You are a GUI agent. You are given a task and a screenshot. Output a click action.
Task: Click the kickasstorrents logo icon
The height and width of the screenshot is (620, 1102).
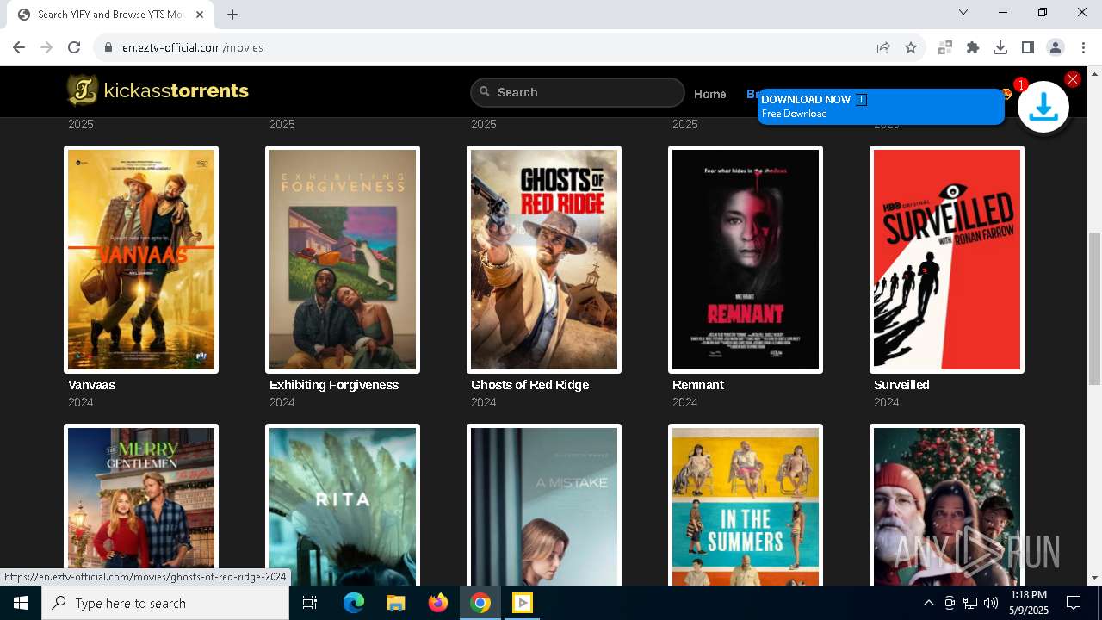pyautogui.click(x=83, y=90)
